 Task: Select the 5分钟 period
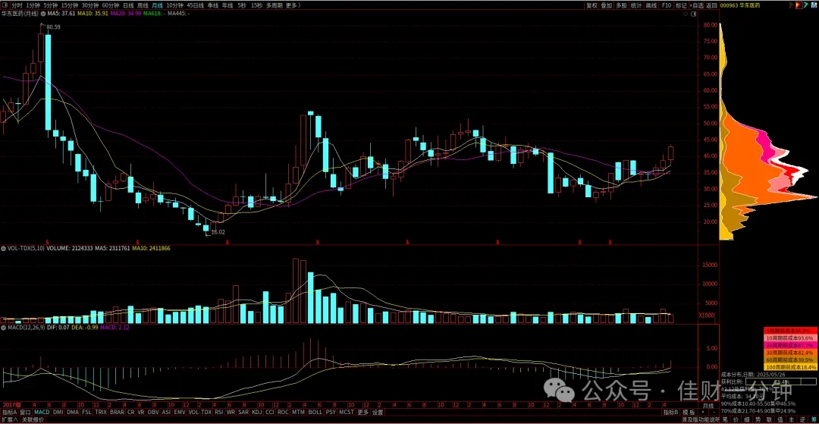pos(51,5)
